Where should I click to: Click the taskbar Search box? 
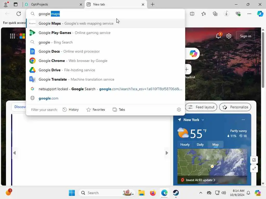pos(106,193)
